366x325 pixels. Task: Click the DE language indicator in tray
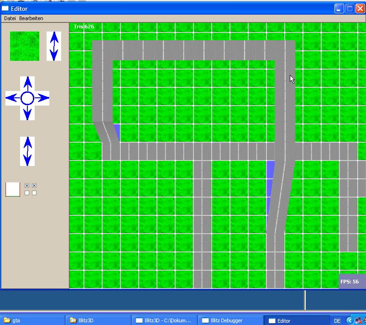337,321
